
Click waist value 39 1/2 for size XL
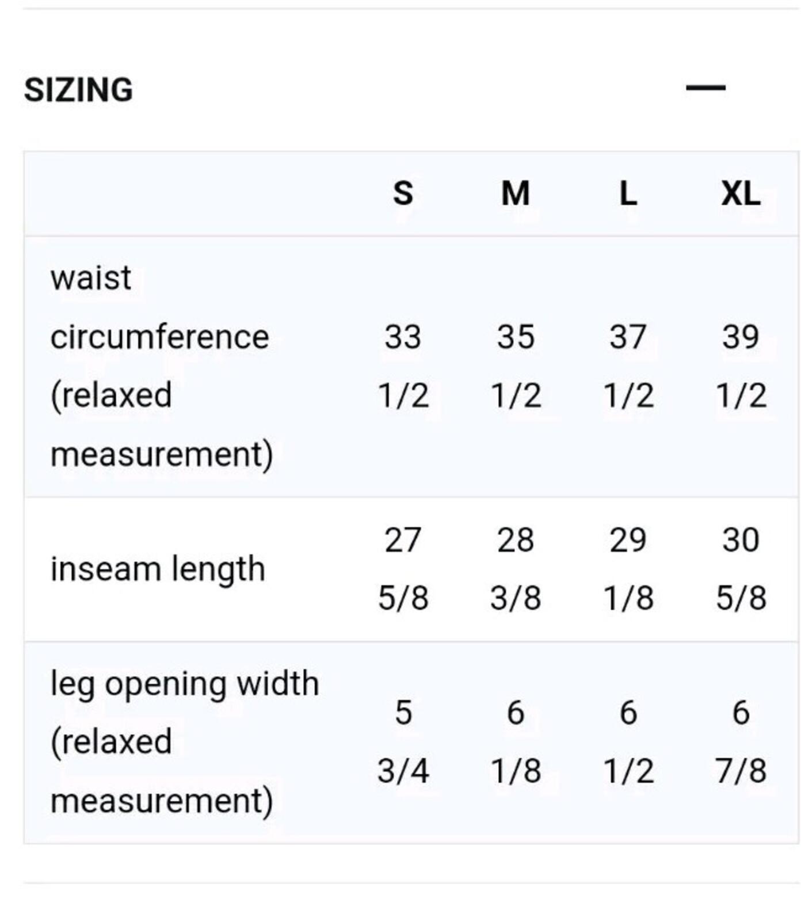[x=741, y=366]
